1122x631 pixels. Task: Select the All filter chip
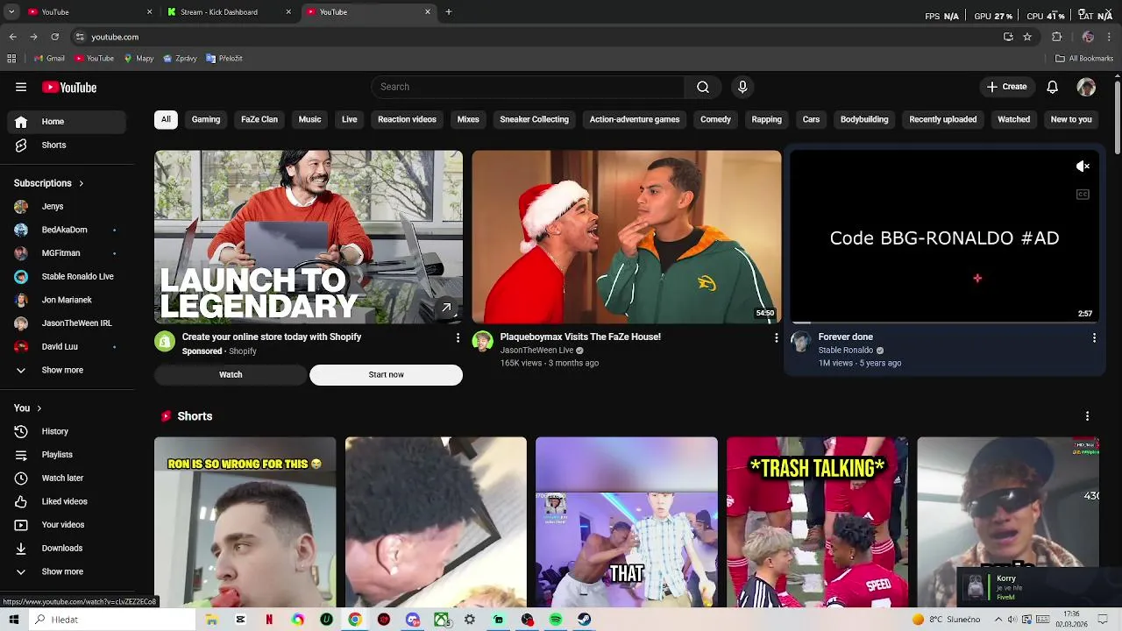[166, 119]
